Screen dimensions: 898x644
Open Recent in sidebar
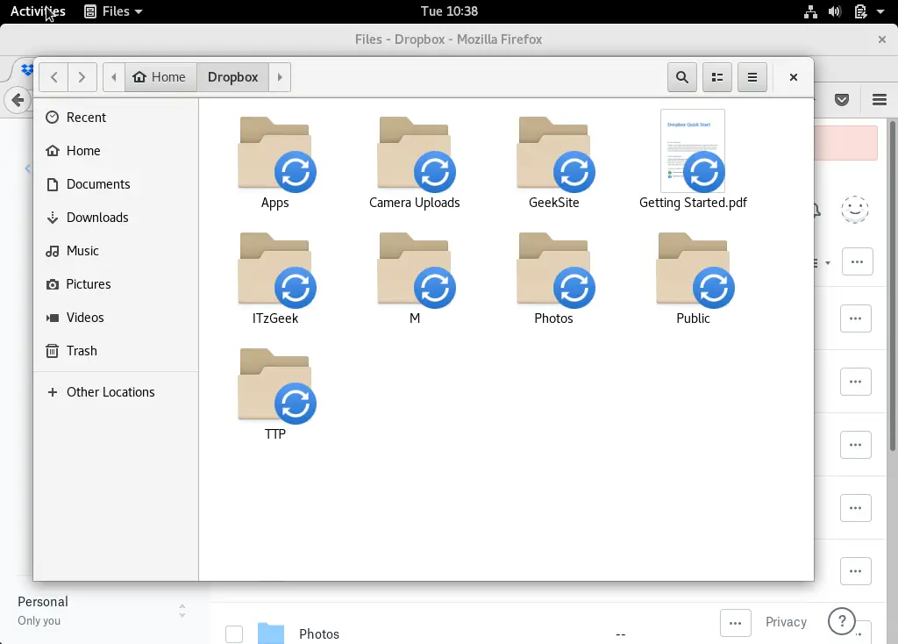click(116, 118)
